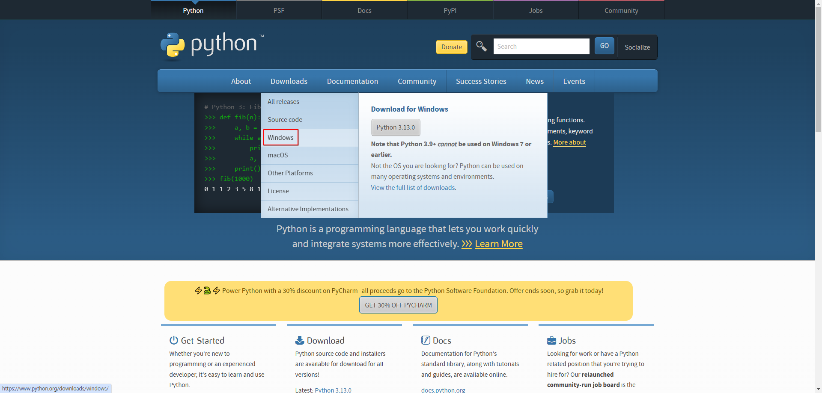Open the Events menu
Viewport: 822px width, 393px height.
click(x=574, y=81)
